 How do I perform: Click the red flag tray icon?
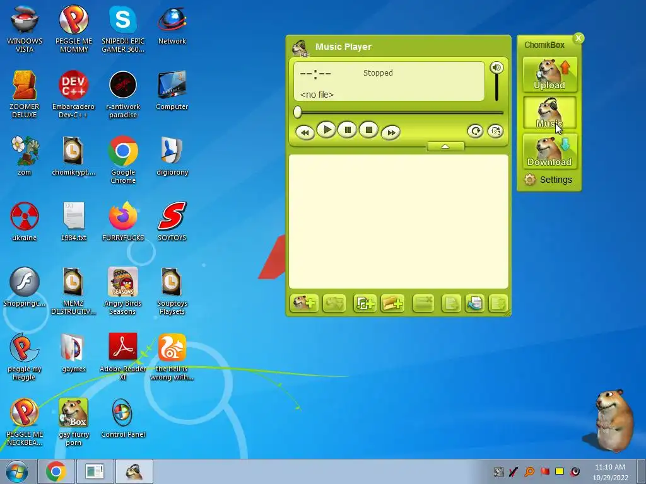click(544, 471)
